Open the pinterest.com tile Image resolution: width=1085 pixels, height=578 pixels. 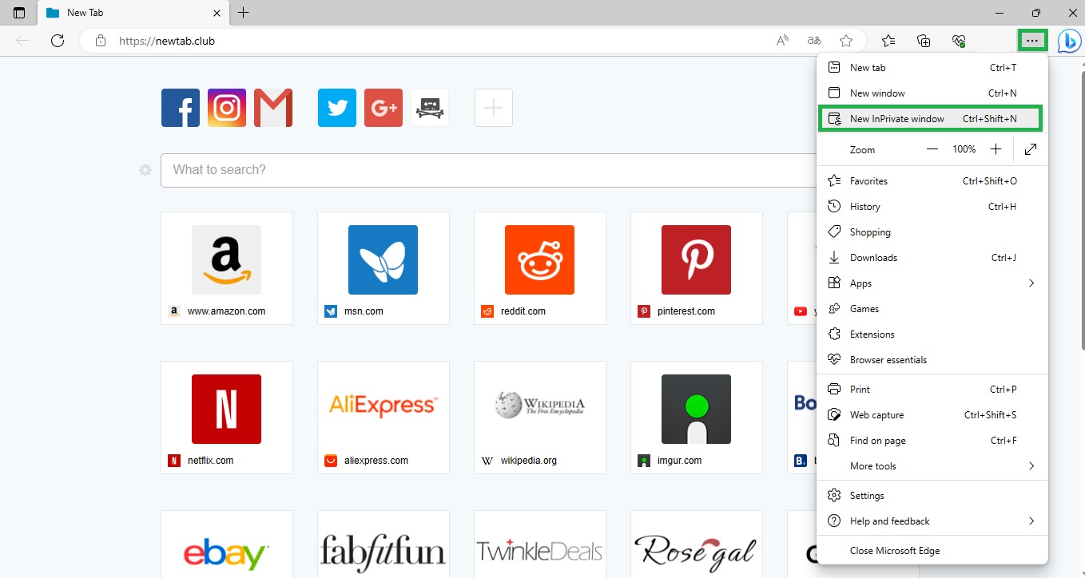[x=697, y=268]
